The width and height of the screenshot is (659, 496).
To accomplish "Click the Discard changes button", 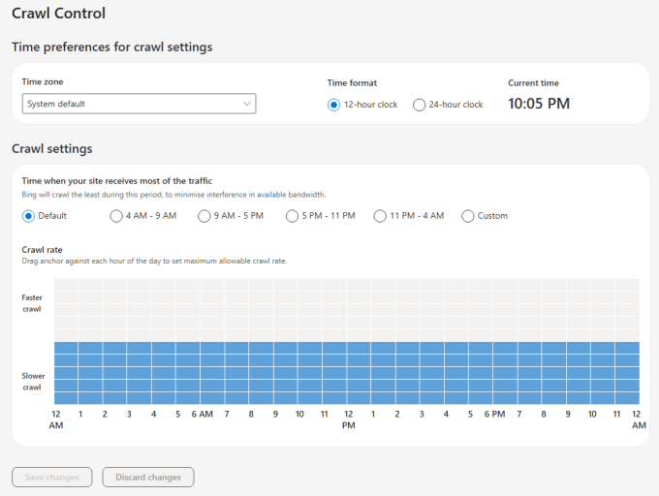I will [148, 477].
